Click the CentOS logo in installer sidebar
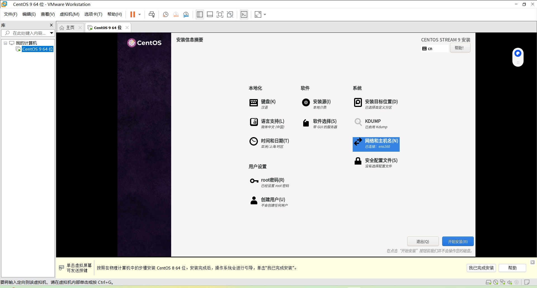537x288 pixels. 144,43
